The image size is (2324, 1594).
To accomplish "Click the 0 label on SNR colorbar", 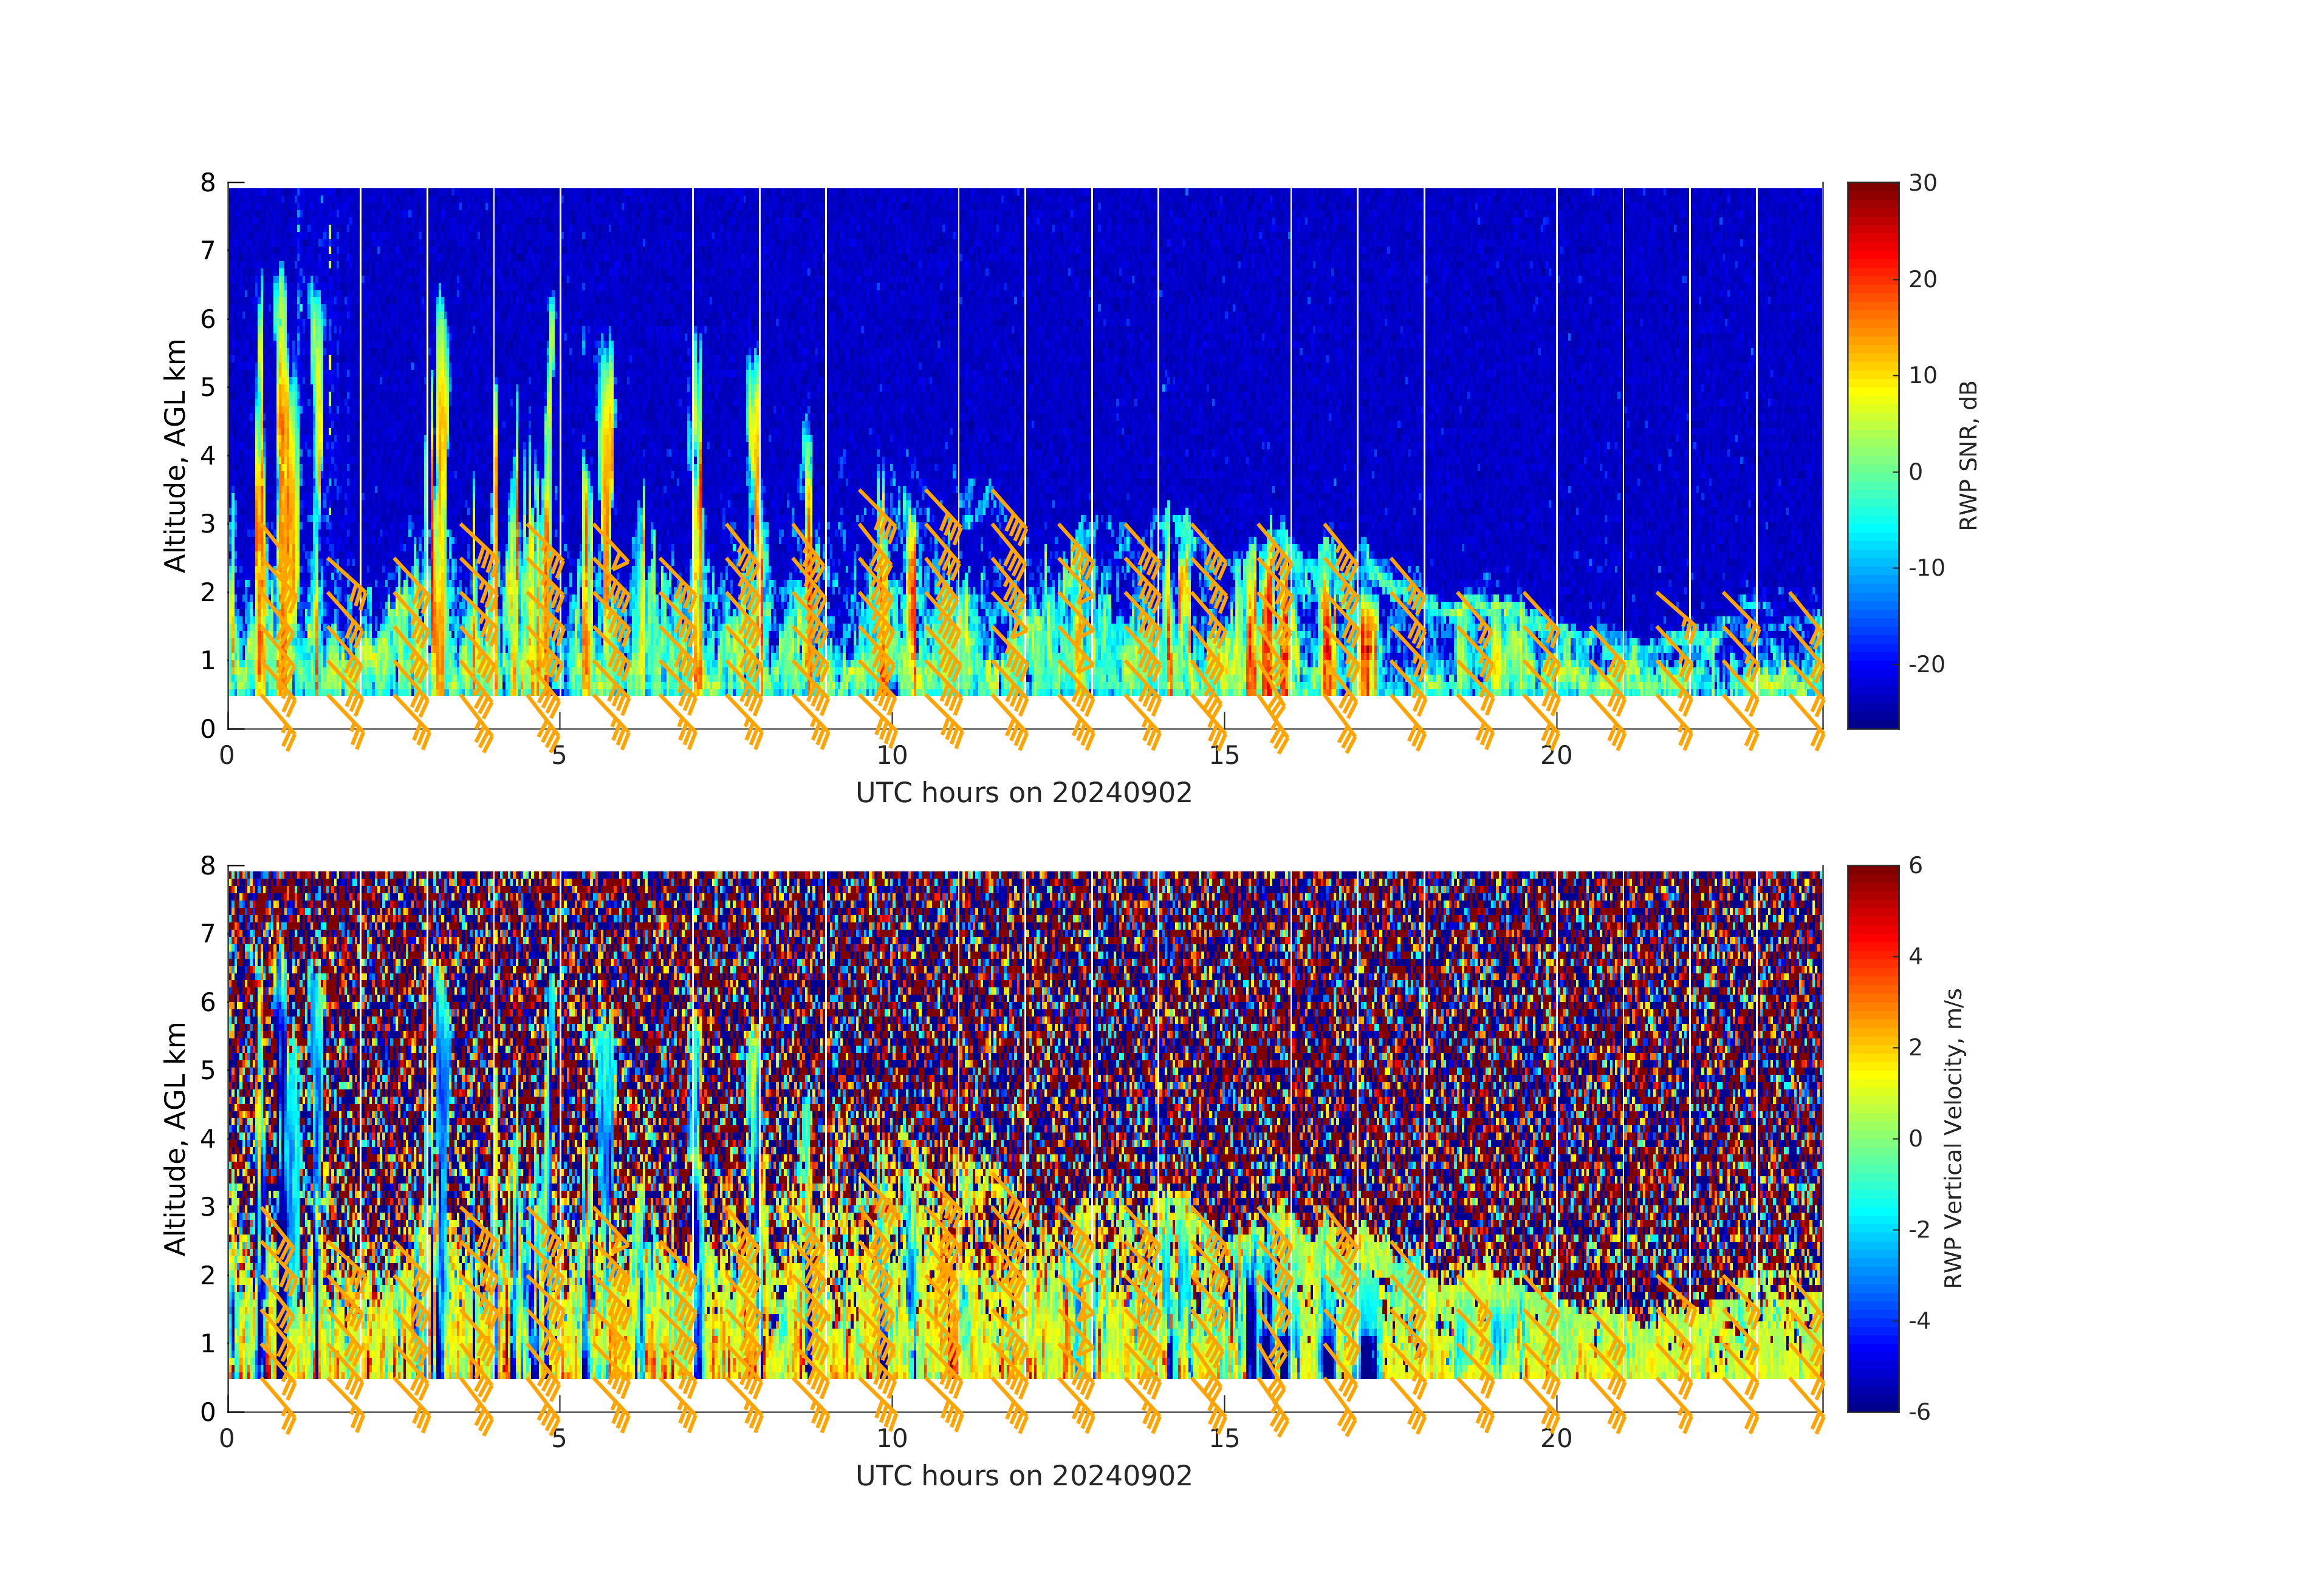I will point(1915,472).
